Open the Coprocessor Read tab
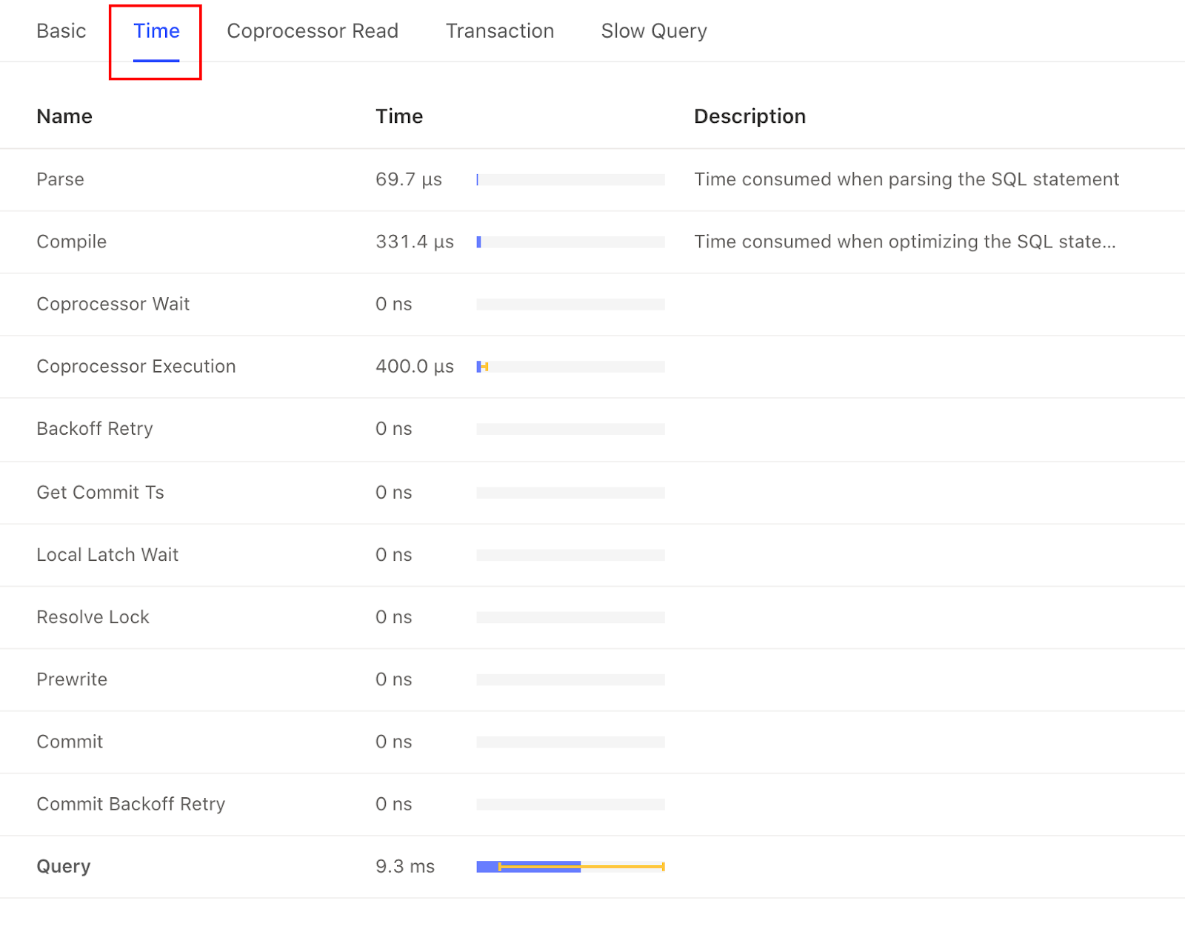 (x=312, y=31)
